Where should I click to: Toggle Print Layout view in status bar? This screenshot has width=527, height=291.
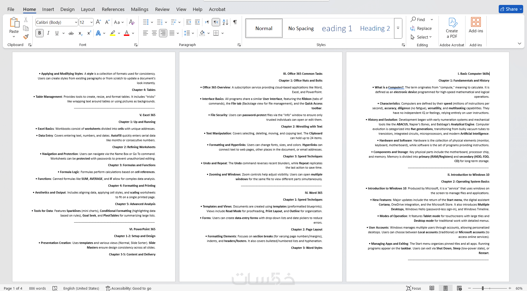pyautogui.click(x=445, y=288)
